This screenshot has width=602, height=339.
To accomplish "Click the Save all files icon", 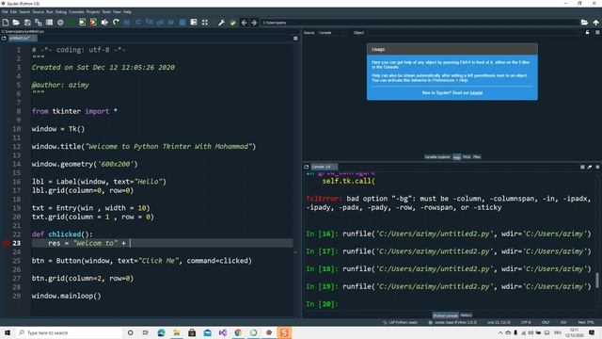I will [39, 23].
